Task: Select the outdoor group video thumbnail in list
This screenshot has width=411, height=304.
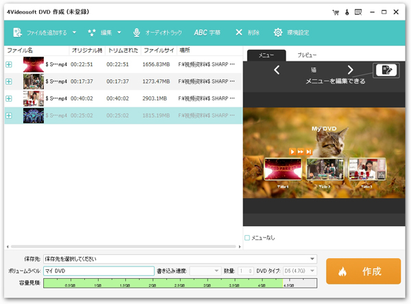Action: tap(34, 81)
